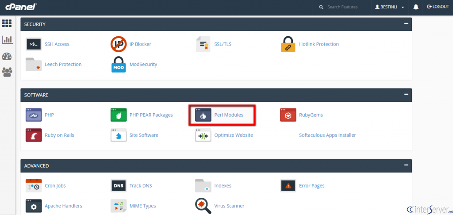
Task: Open the SSL/TLS link
Action: [x=223, y=44]
